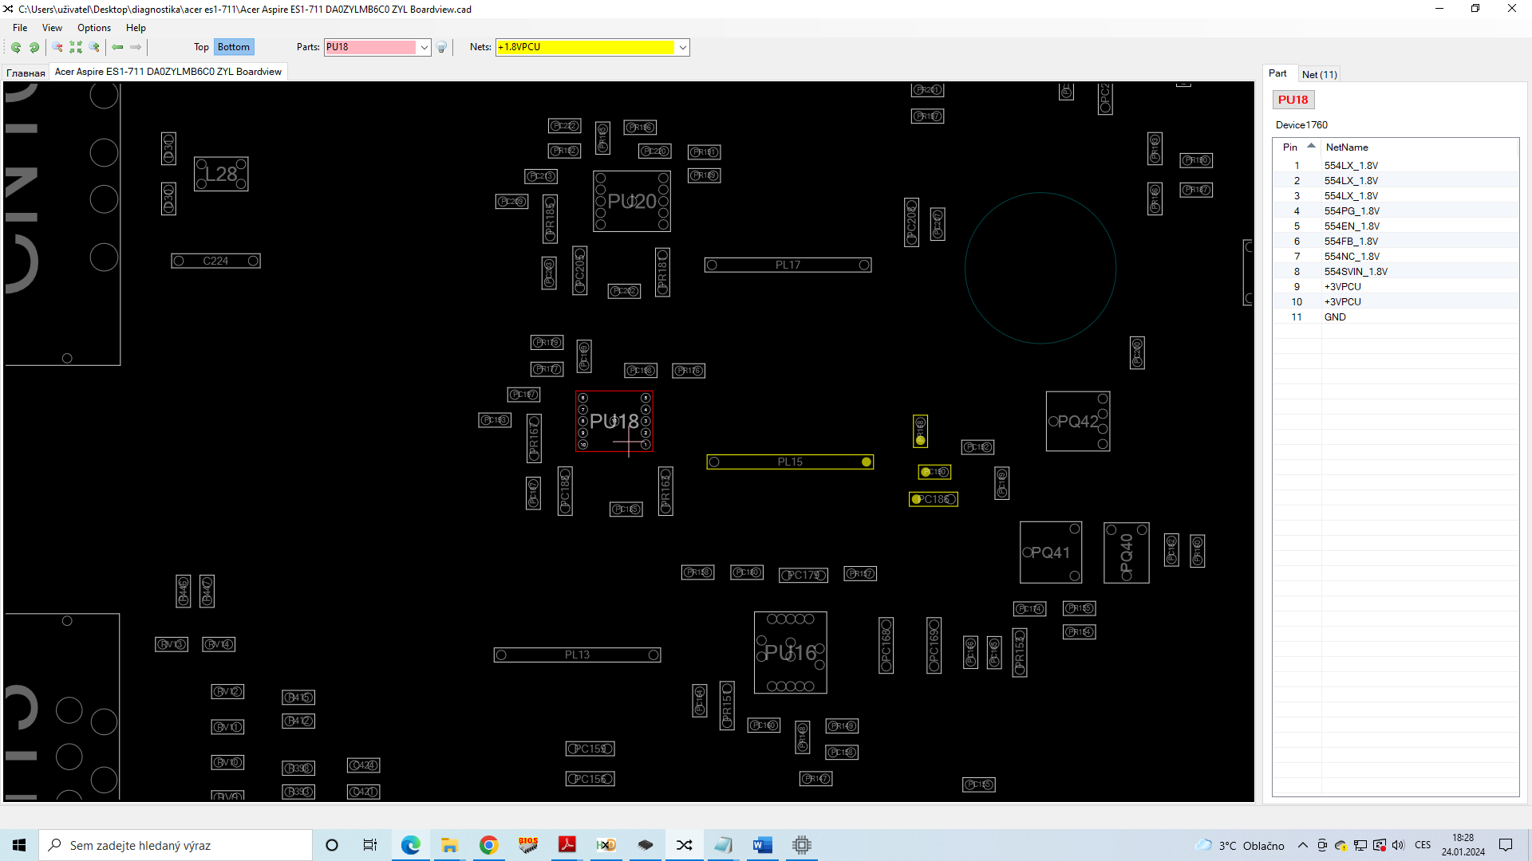This screenshot has width=1532, height=861.
Task: Select pin 9 row +3VPCU
Action: tap(1396, 287)
